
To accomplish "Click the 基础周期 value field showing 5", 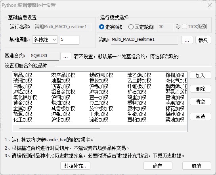I will tap(69, 40).
